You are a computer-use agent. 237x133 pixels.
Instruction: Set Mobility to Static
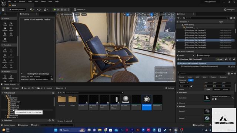[208, 89]
